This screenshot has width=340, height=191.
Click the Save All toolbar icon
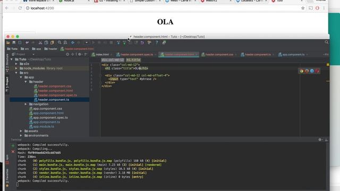tap(14, 42)
